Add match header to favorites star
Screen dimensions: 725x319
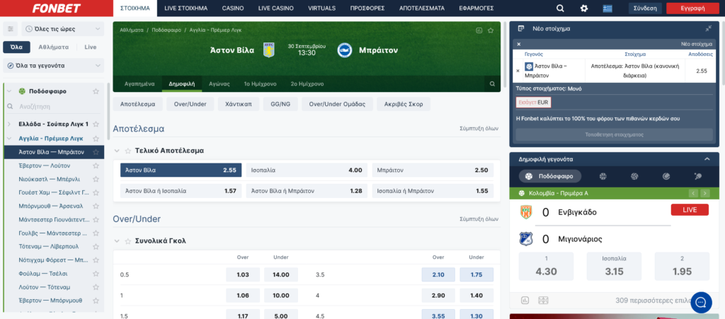491,30
